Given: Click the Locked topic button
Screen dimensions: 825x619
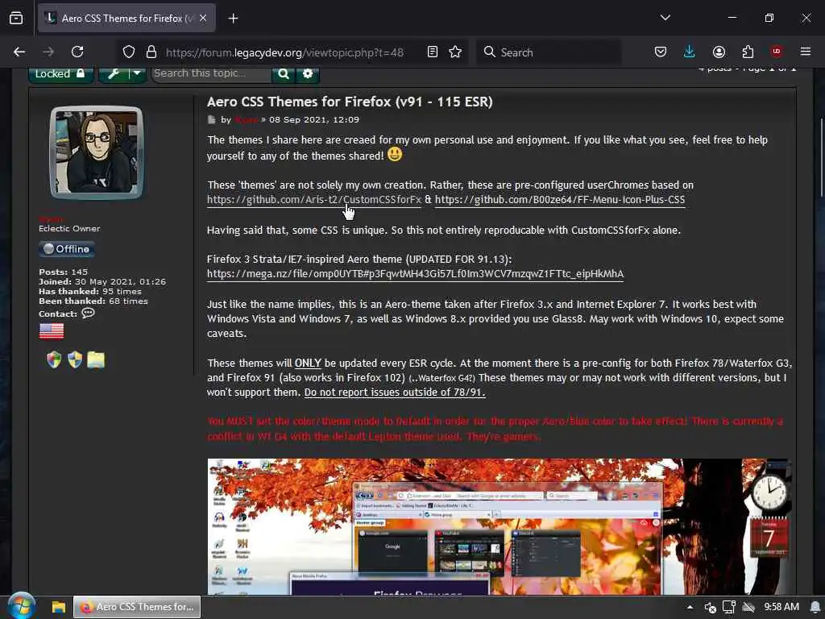Looking at the screenshot, I should click(61, 74).
